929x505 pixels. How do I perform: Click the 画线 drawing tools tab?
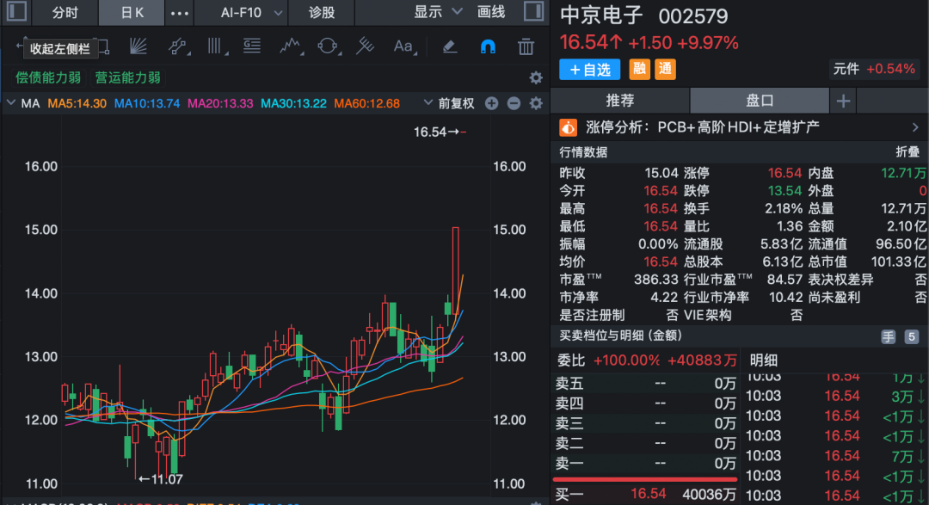click(491, 12)
